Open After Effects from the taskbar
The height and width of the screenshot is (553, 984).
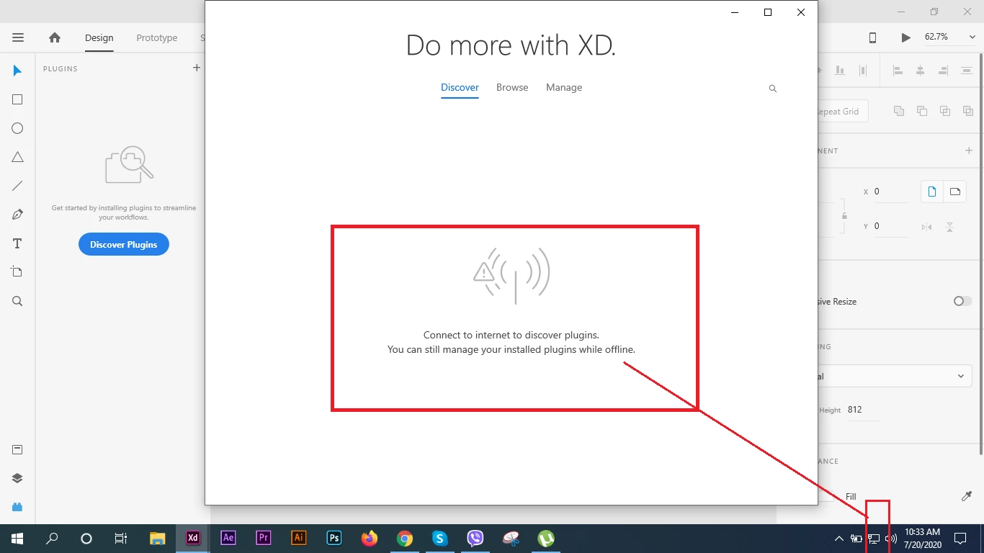228,539
